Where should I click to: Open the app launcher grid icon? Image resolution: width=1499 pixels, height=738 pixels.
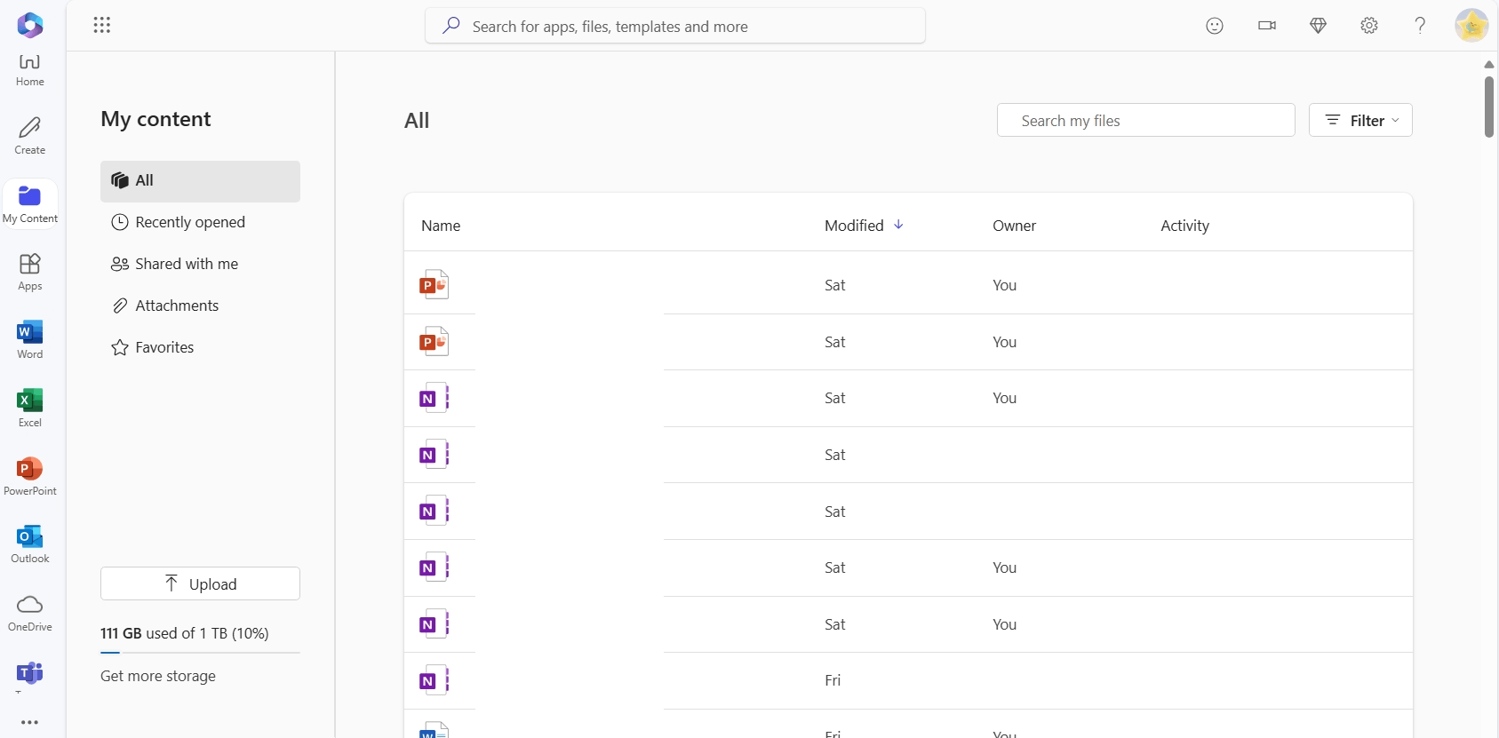click(x=102, y=25)
